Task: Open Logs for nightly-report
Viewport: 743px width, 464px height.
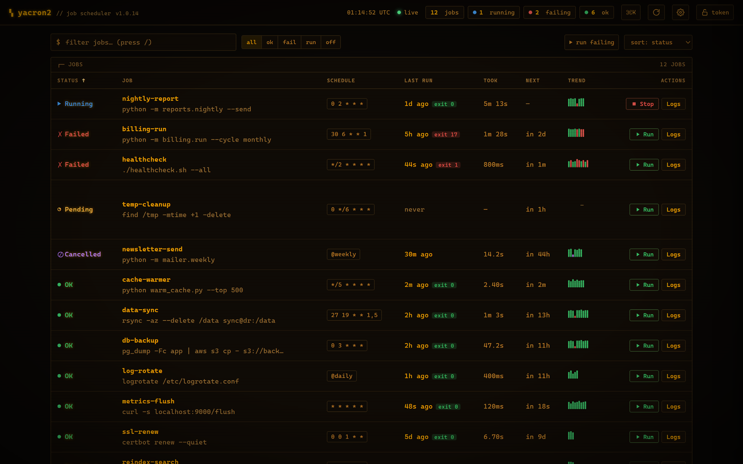Action: point(673,104)
